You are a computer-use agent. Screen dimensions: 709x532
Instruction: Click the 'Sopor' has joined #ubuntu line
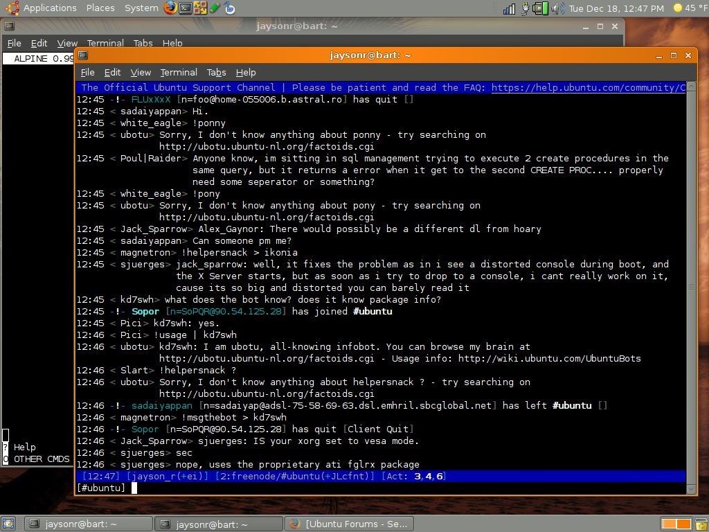click(x=234, y=311)
